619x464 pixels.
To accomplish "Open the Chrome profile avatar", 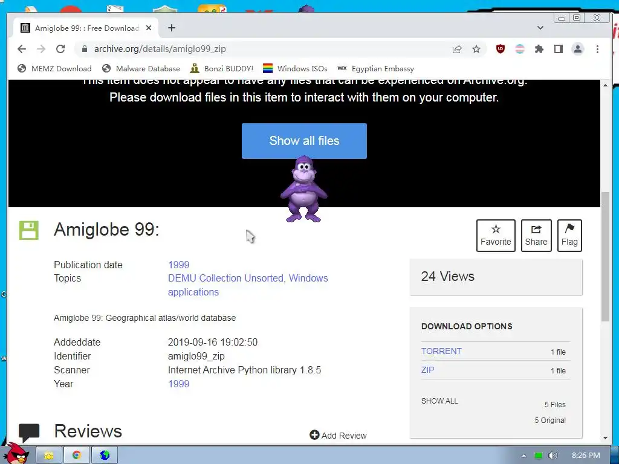I will coord(577,49).
